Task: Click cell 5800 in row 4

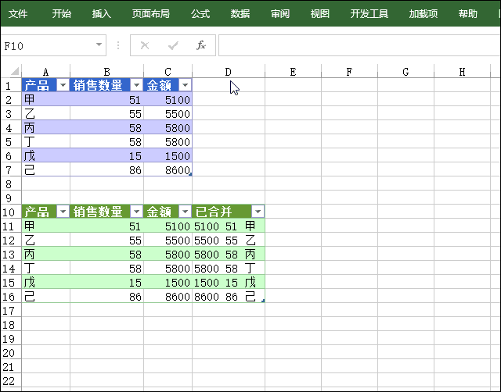Action: 168,127
